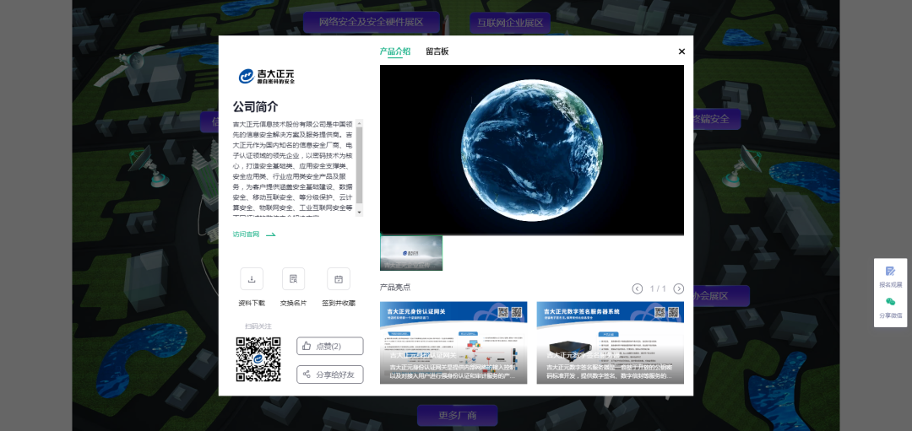The height and width of the screenshot is (431, 912).
Task: Click the 交换名片 business card icon
Action: click(x=293, y=278)
